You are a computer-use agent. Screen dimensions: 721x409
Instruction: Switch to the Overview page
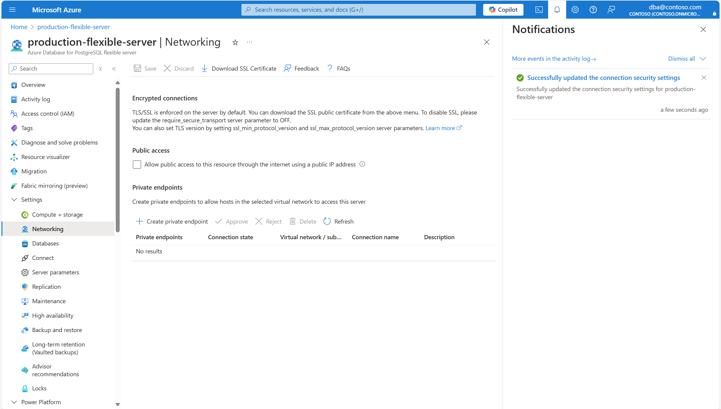tap(33, 84)
